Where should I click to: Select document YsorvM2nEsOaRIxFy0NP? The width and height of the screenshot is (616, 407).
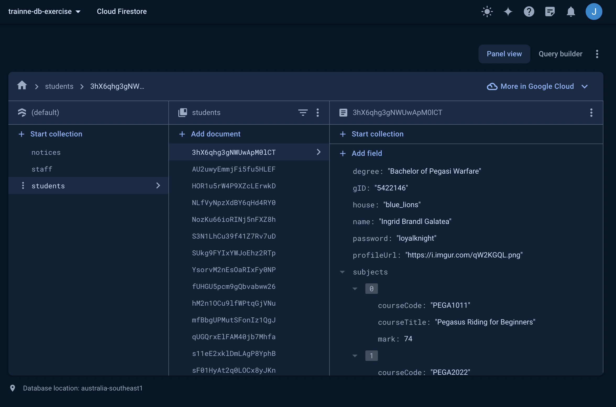coord(249,270)
